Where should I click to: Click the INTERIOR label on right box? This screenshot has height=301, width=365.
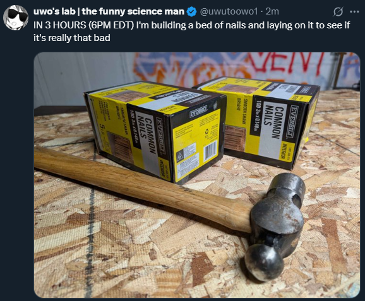point(284,150)
